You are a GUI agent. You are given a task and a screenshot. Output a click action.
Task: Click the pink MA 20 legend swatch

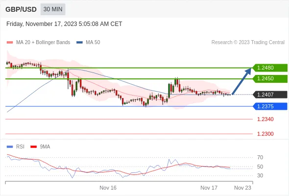10,43
